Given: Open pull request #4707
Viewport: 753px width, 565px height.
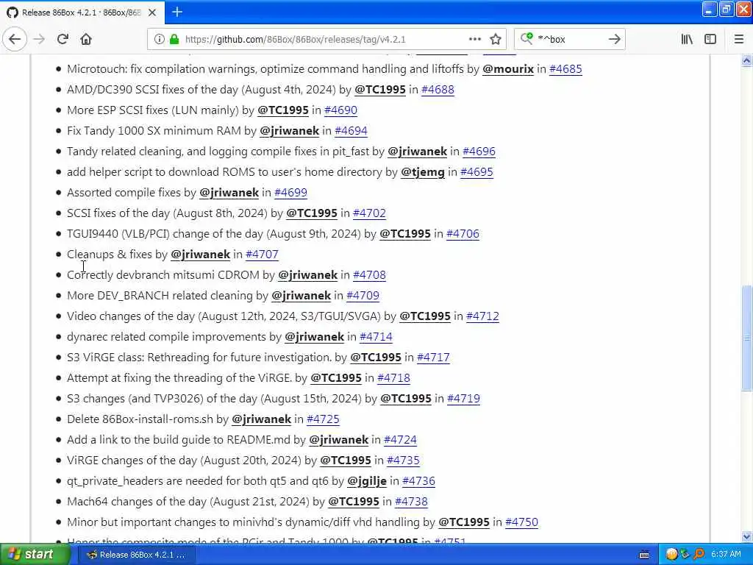Looking at the screenshot, I should (x=262, y=254).
